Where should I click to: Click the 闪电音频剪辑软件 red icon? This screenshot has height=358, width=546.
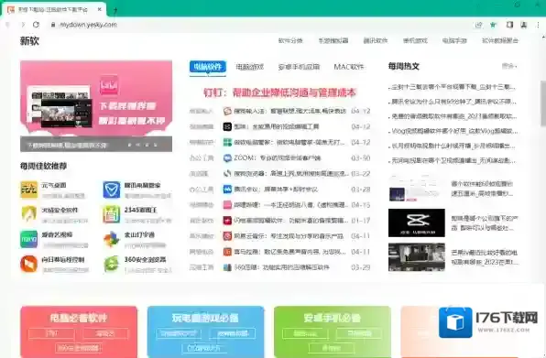227,221
